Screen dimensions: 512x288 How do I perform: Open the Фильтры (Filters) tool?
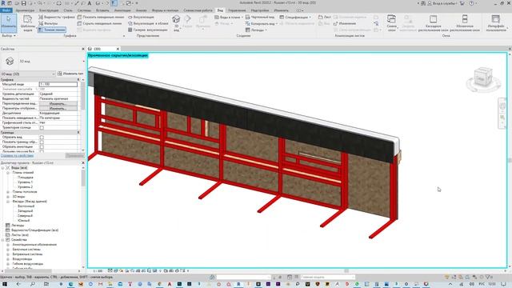[48, 23]
